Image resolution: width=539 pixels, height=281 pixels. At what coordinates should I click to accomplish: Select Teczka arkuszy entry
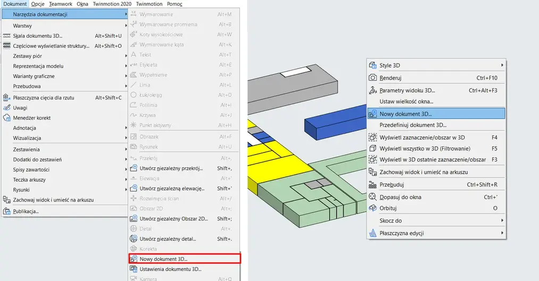click(65, 180)
